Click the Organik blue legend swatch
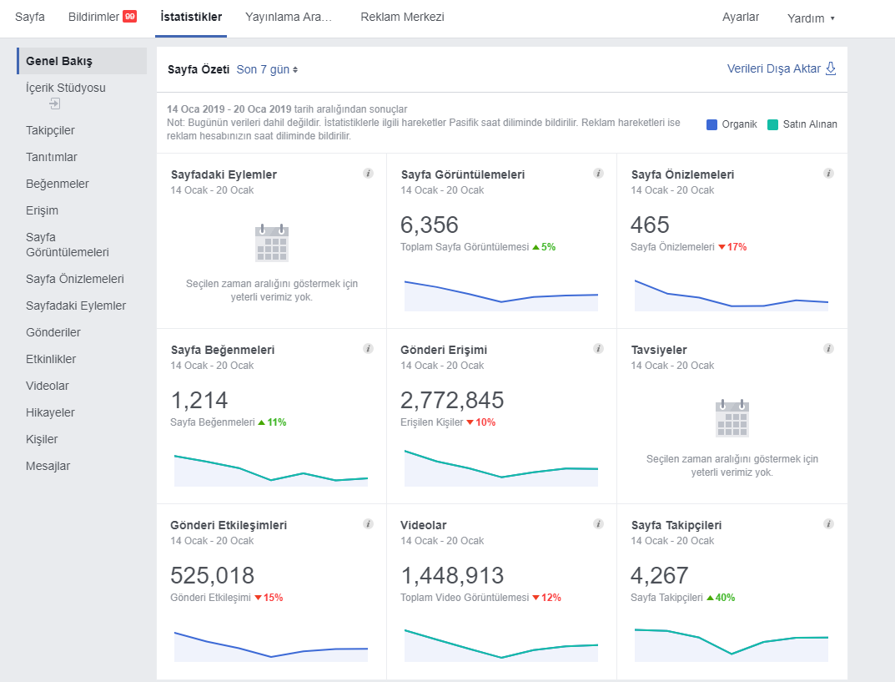This screenshot has width=895, height=682. pos(711,124)
